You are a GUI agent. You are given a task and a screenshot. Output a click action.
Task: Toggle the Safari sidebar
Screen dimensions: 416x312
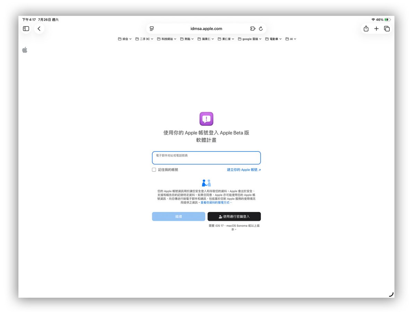pos(26,29)
